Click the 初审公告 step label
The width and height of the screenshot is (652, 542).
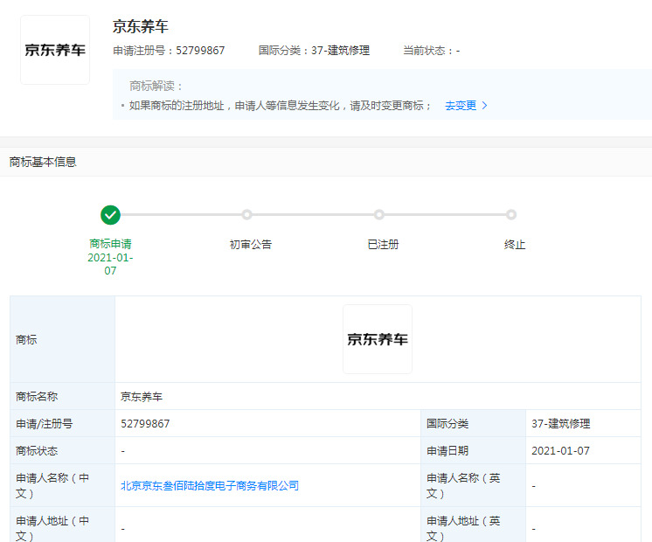251,245
